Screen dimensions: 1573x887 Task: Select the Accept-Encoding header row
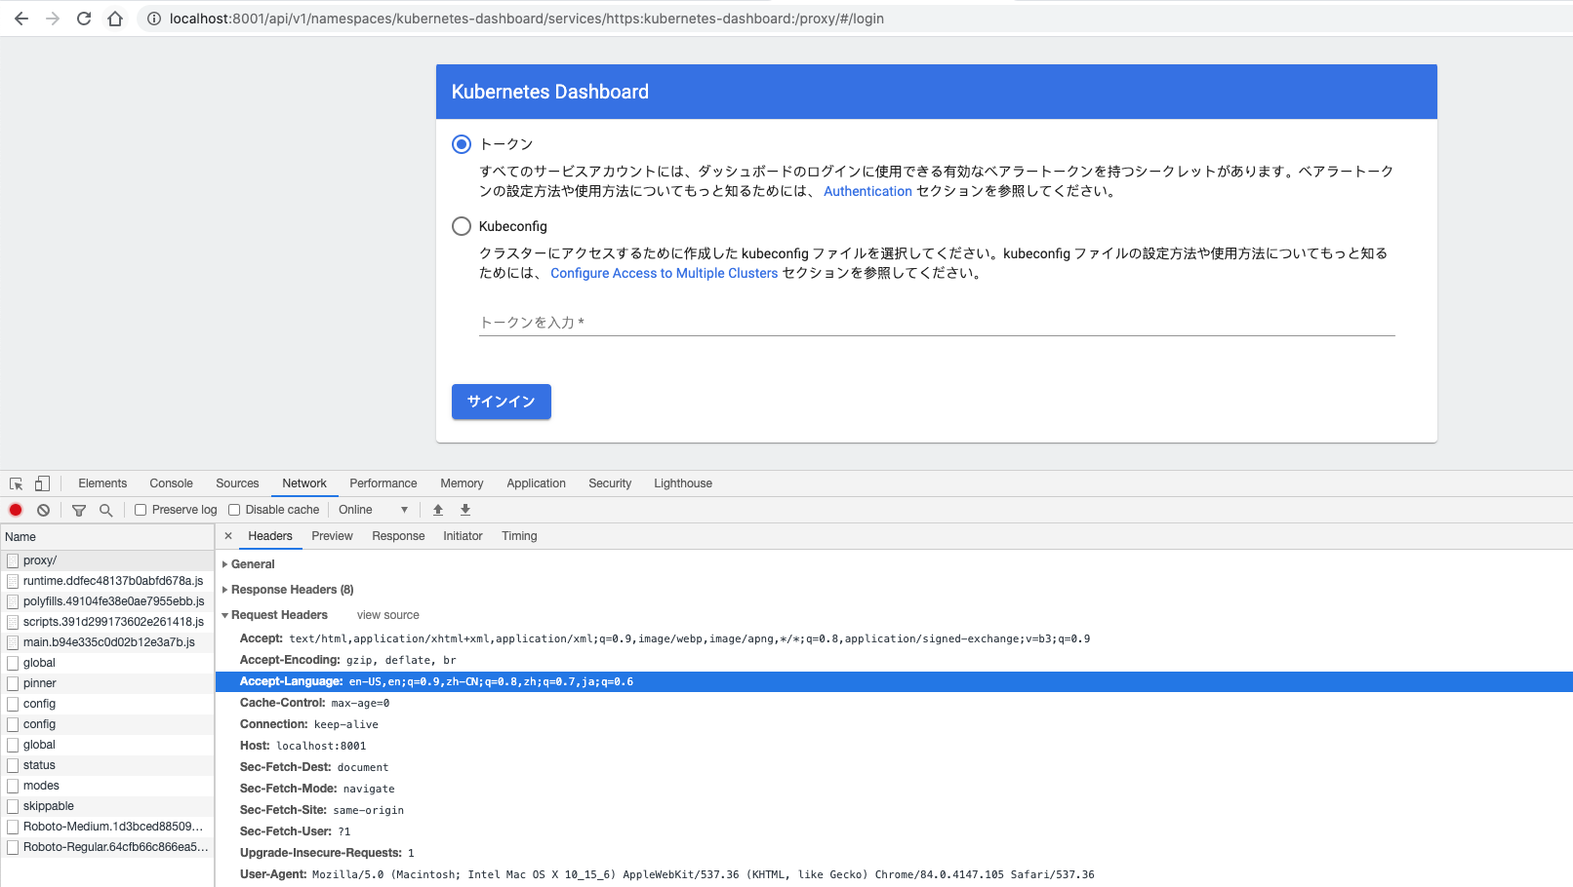(x=894, y=660)
